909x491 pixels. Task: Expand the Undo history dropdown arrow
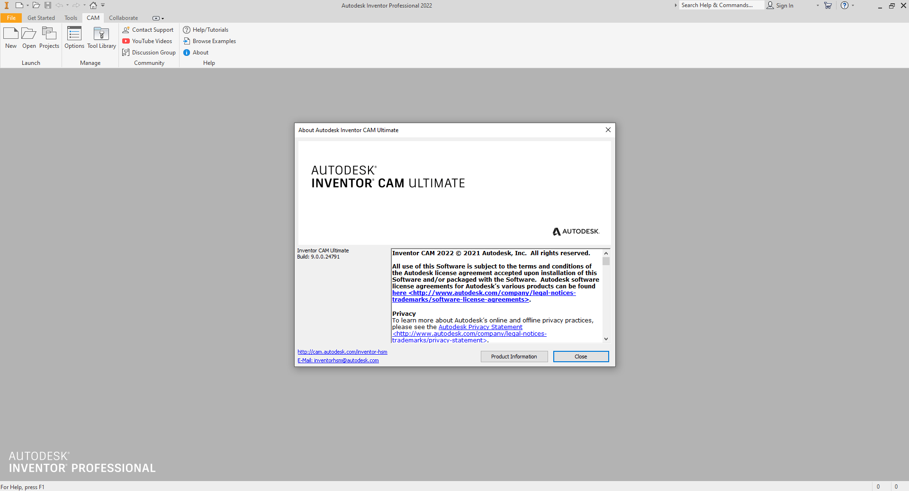[x=67, y=5]
